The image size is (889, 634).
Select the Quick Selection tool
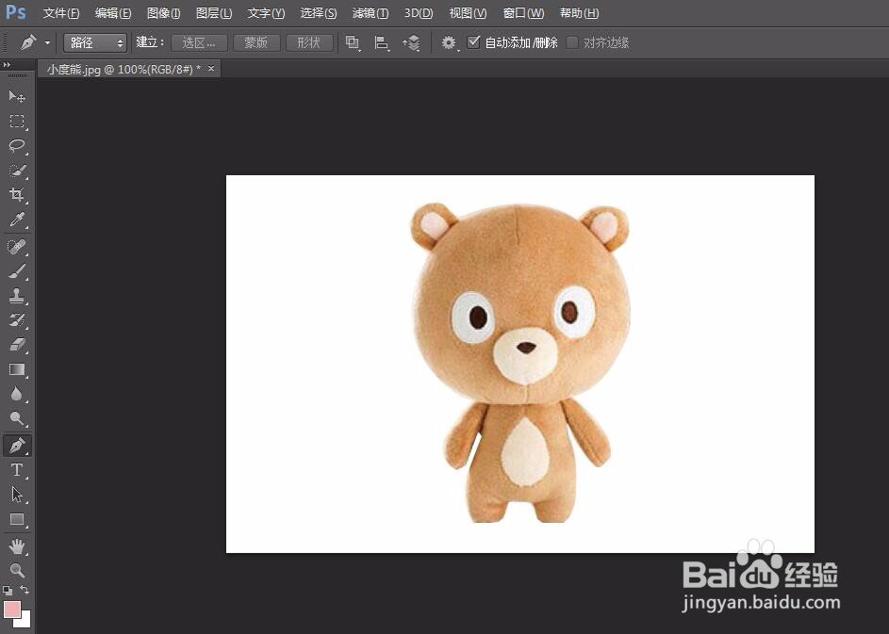click(x=17, y=171)
